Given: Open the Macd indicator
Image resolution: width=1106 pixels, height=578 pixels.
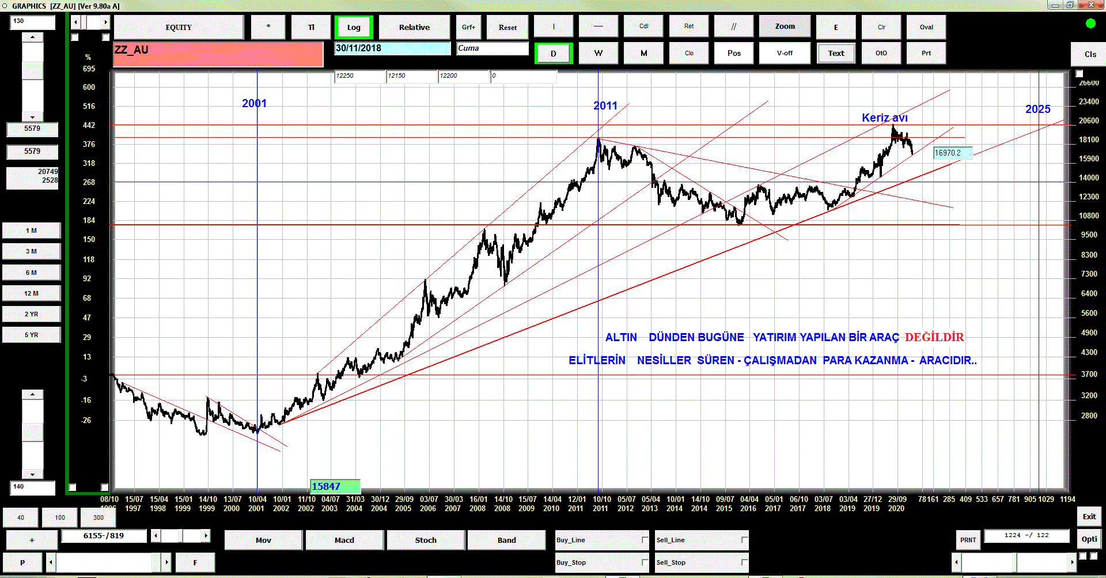Looking at the screenshot, I should coord(344,540).
